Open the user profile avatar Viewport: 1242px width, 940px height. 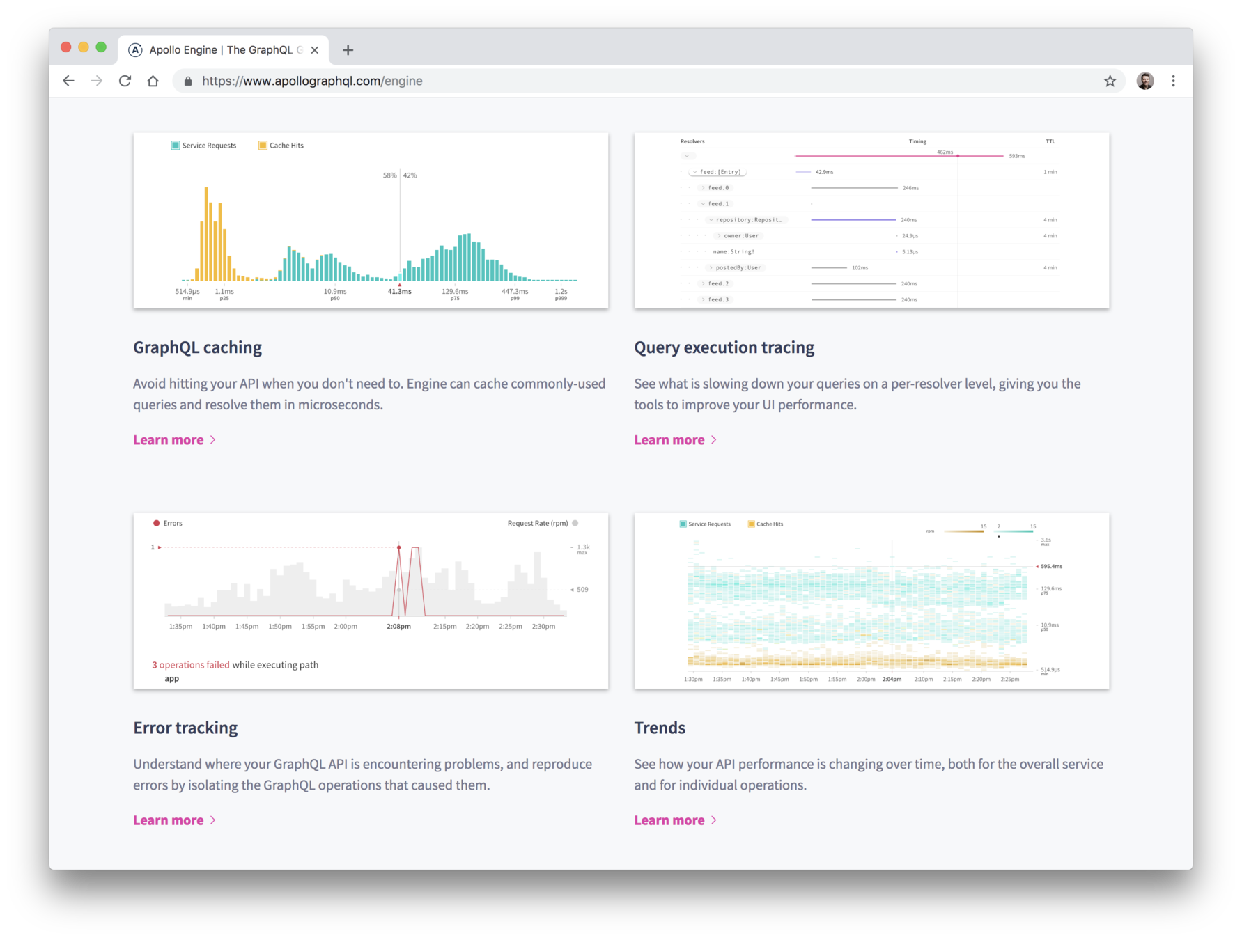point(1145,81)
